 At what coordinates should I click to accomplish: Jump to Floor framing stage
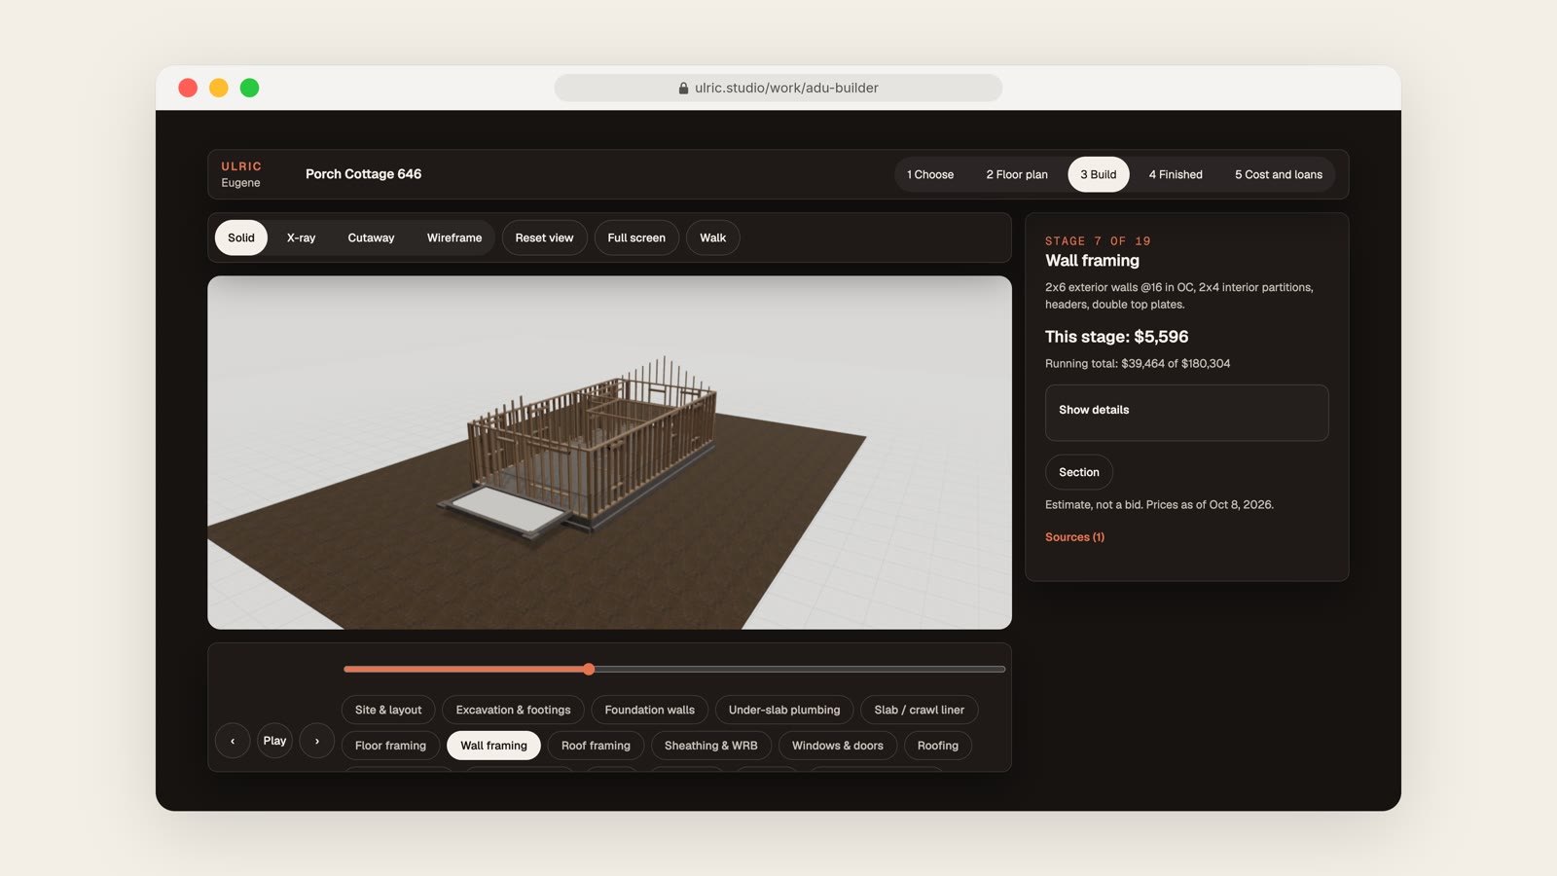click(390, 746)
